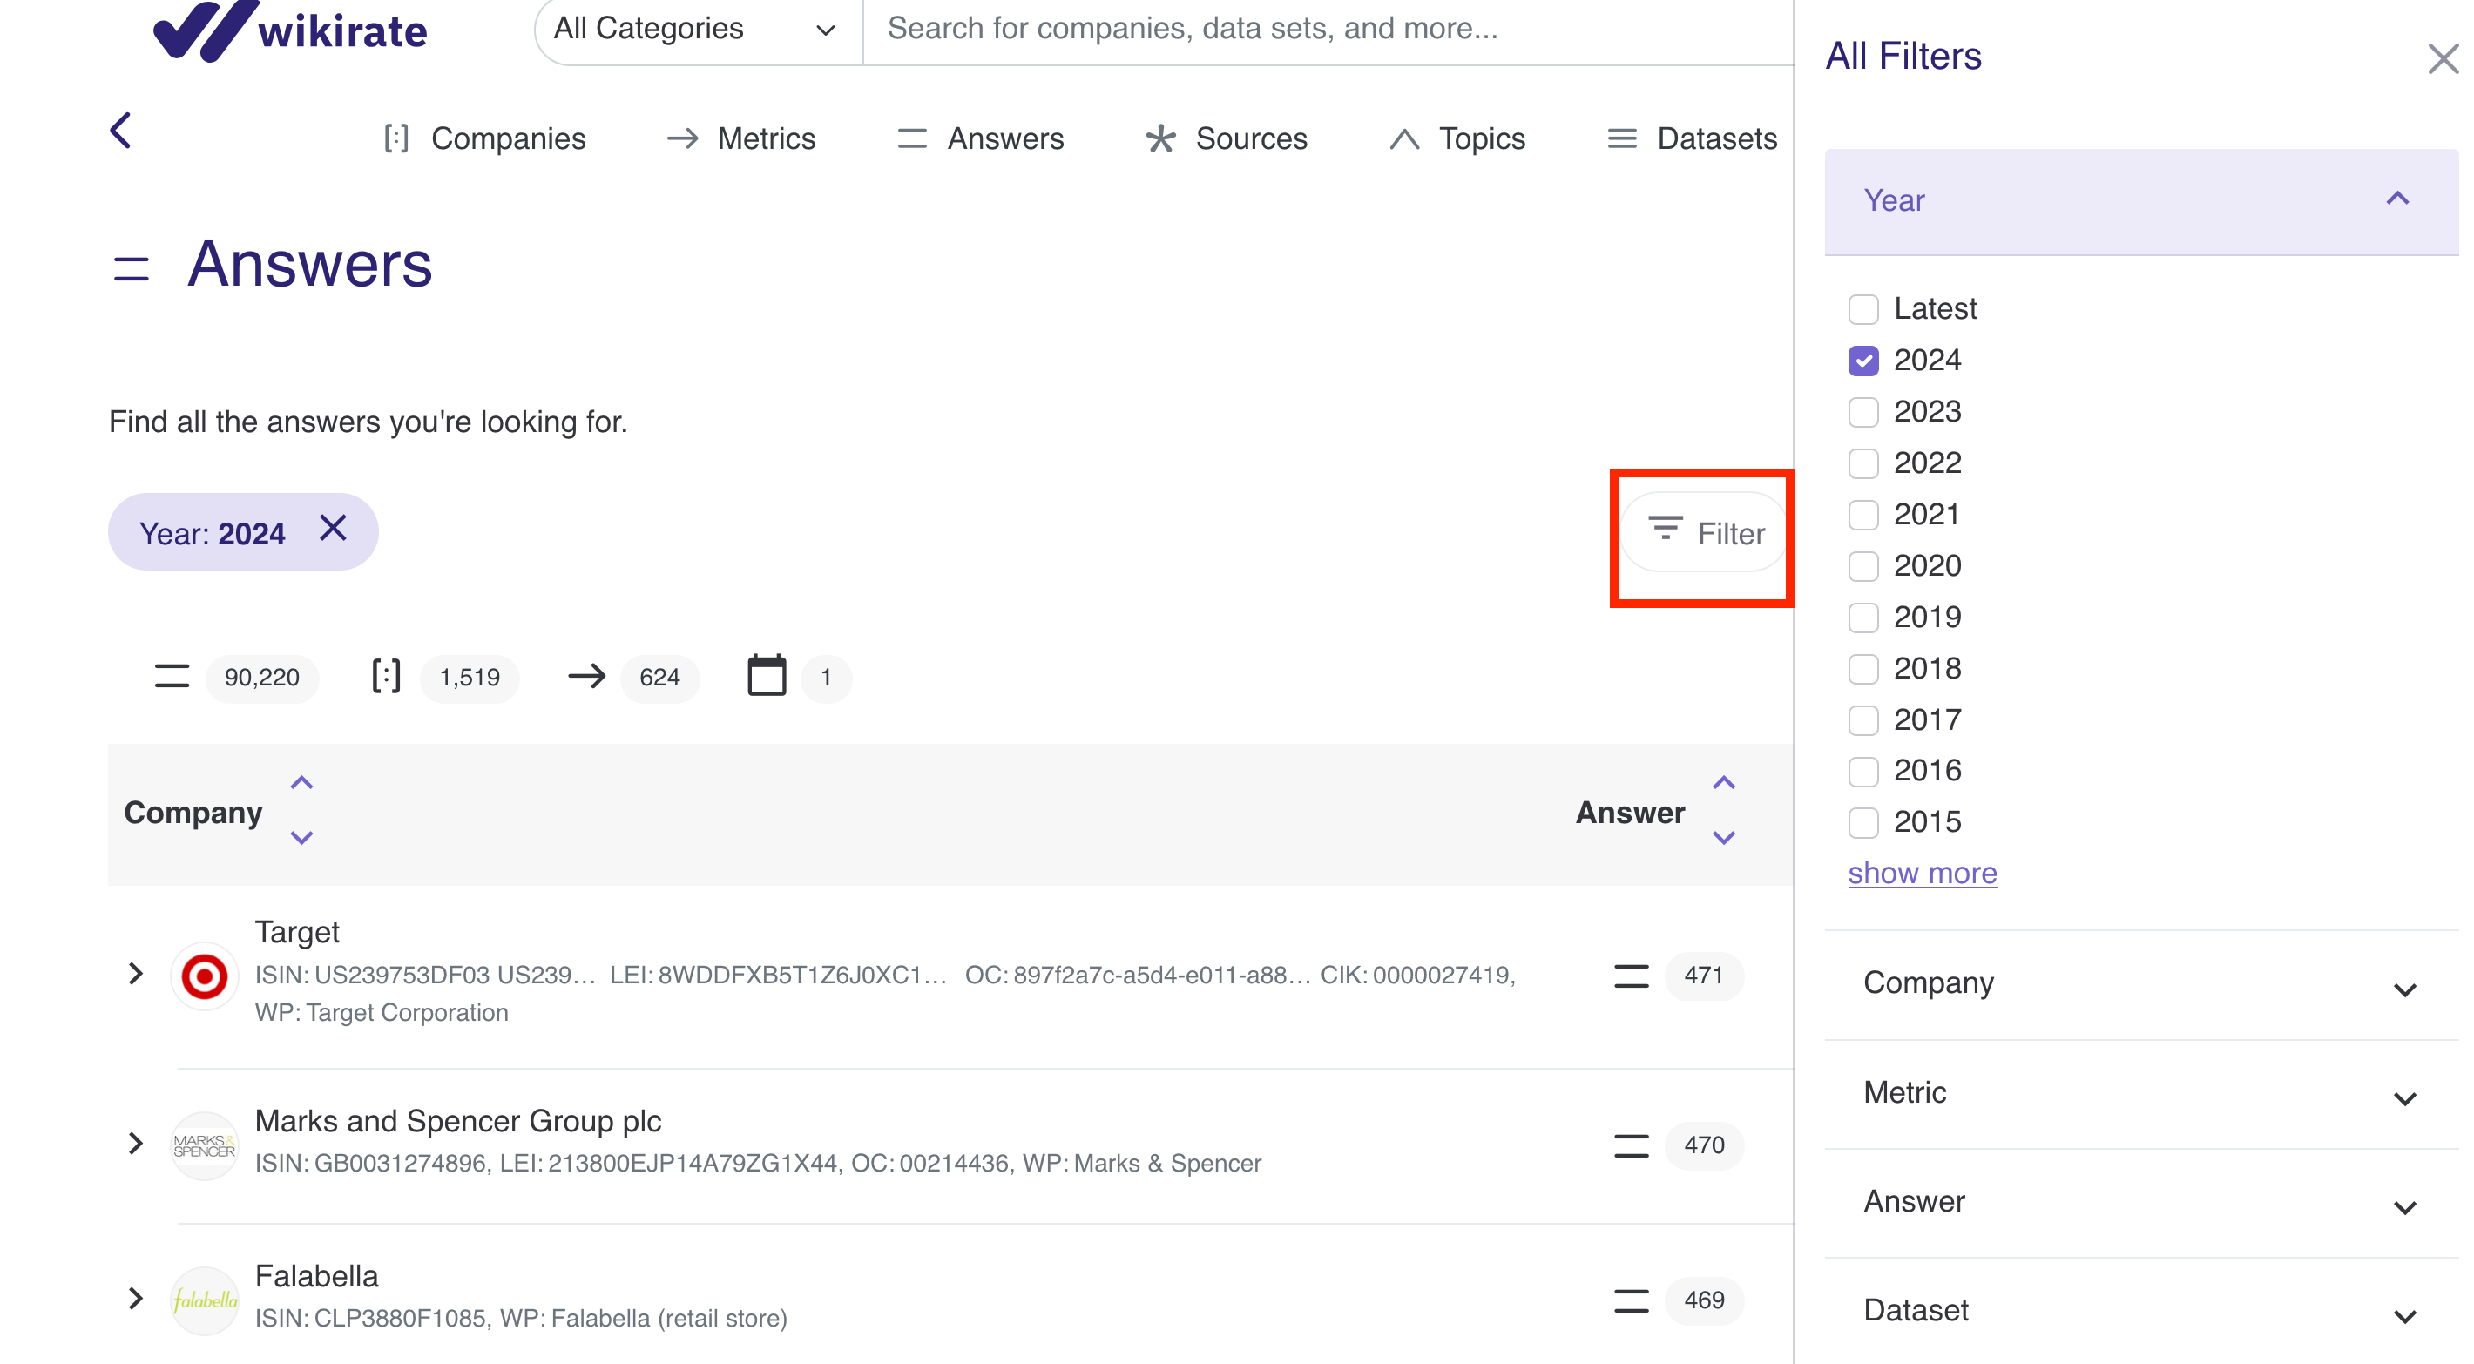
Task: Click answers icon in Target row
Action: 1631,976
